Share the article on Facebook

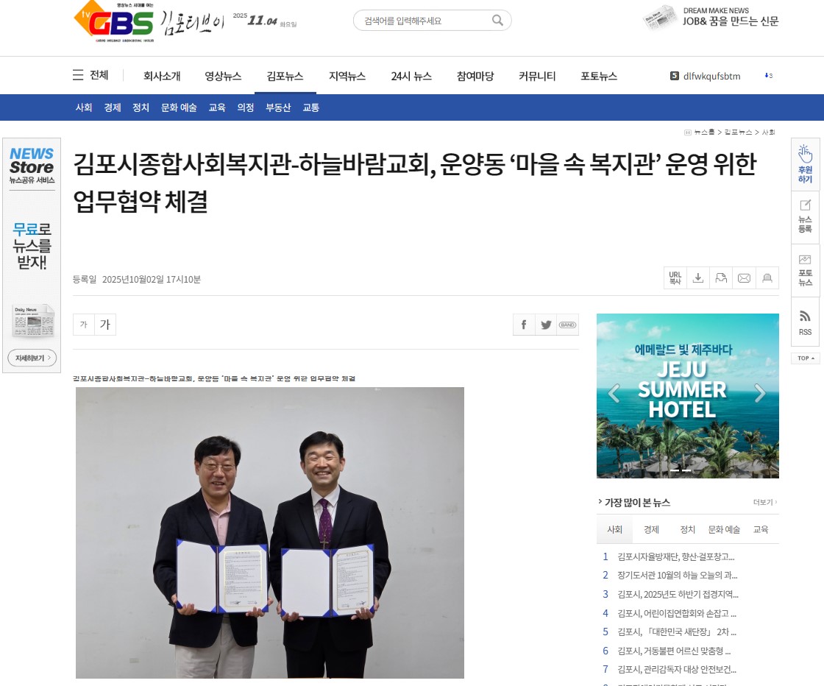[524, 325]
